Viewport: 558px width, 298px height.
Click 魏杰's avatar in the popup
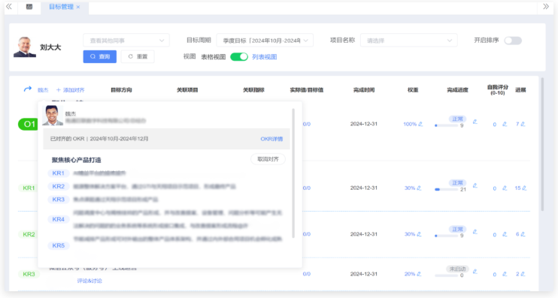click(x=53, y=115)
